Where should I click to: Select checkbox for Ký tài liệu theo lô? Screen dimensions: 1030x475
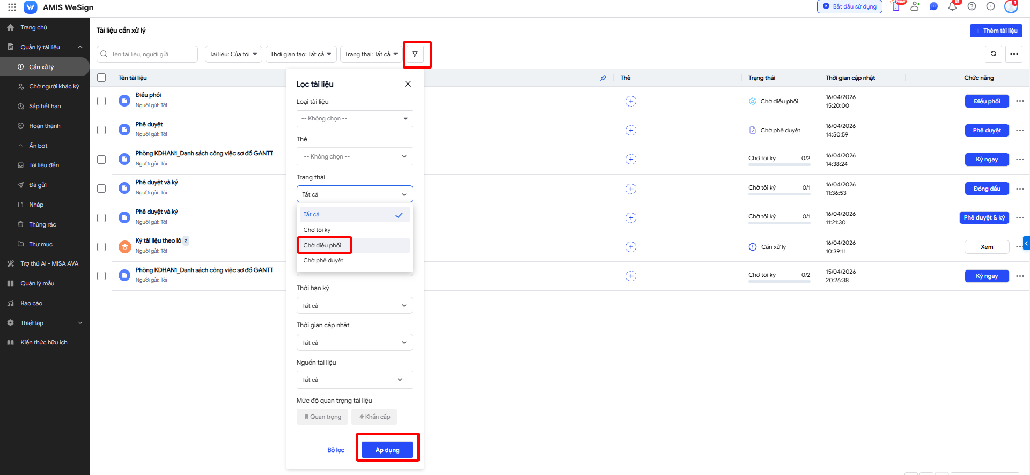(101, 247)
